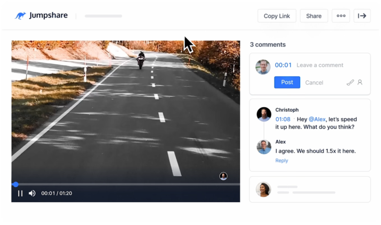381x225 pixels.
Task: Open the Share dialog
Action: [x=314, y=16]
